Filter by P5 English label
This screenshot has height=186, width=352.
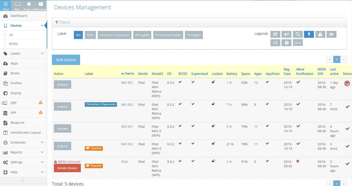[x=194, y=35]
